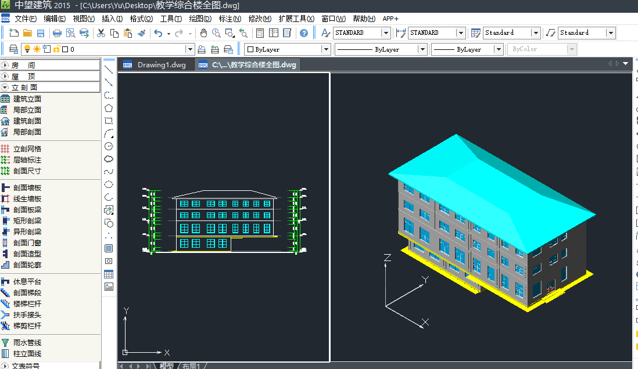Collapse the 立剖面 panel section
Viewport: 638px width, 369px height.
pyautogui.click(x=5, y=87)
